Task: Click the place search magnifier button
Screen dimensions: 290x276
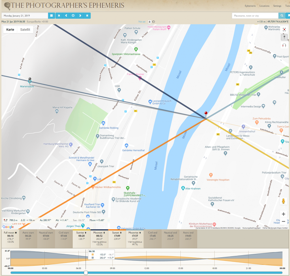Action: [x=282, y=16]
